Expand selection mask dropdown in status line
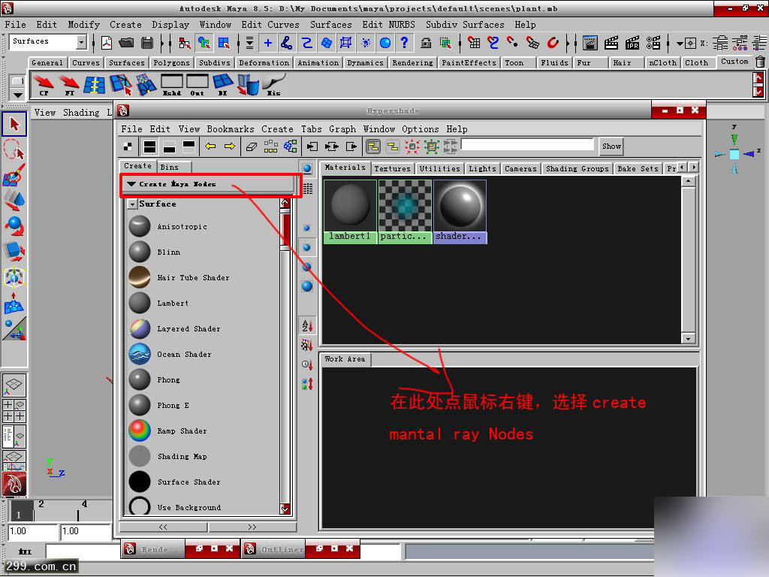Screen dimensions: 769x577 [x=249, y=43]
